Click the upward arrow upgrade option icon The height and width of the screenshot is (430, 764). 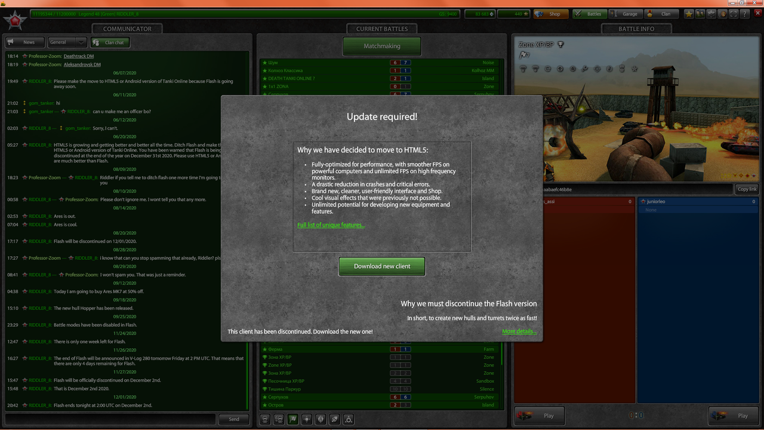(x=560, y=69)
